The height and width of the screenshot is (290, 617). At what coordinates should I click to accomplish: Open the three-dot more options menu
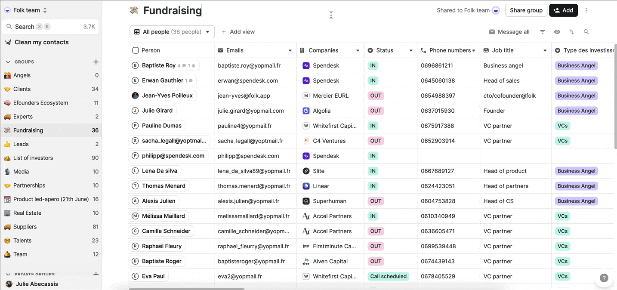(586, 10)
